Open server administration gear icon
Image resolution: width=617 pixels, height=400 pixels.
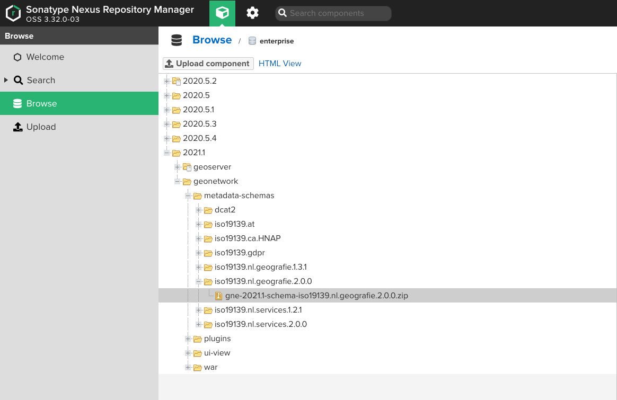click(x=252, y=13)
